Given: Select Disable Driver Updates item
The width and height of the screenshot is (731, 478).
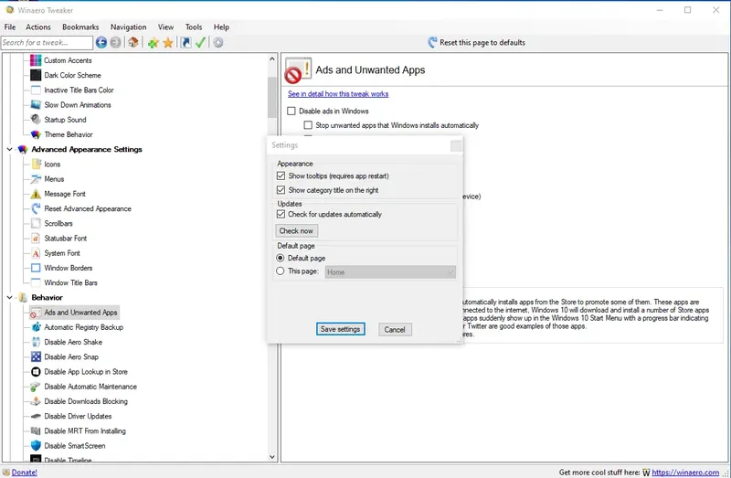Looking at the screenshot, I should click(x=78, y=417).
